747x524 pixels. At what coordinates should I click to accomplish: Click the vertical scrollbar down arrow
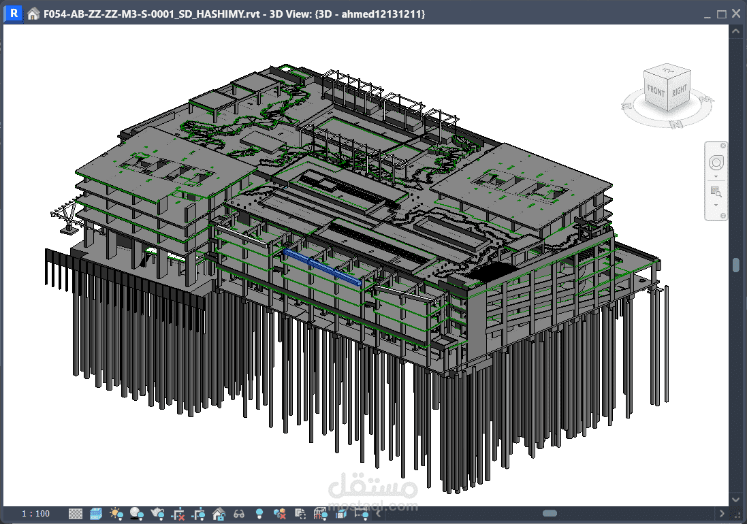(736, 500)
